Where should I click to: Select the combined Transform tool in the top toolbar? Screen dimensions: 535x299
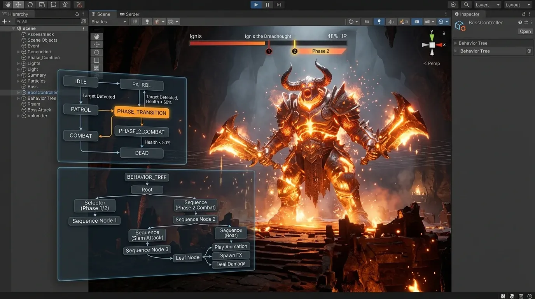point(65,5)
